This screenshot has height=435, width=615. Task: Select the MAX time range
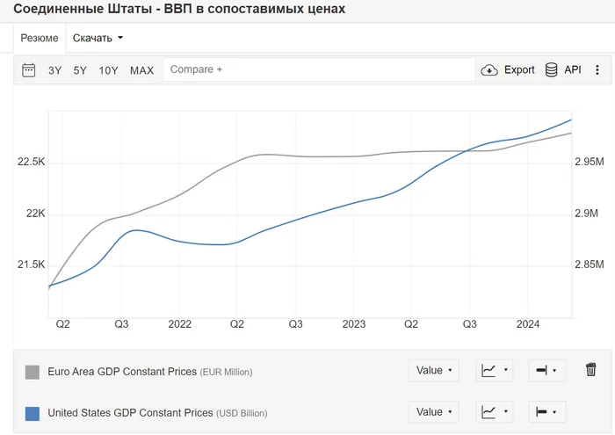pos(142,70)
